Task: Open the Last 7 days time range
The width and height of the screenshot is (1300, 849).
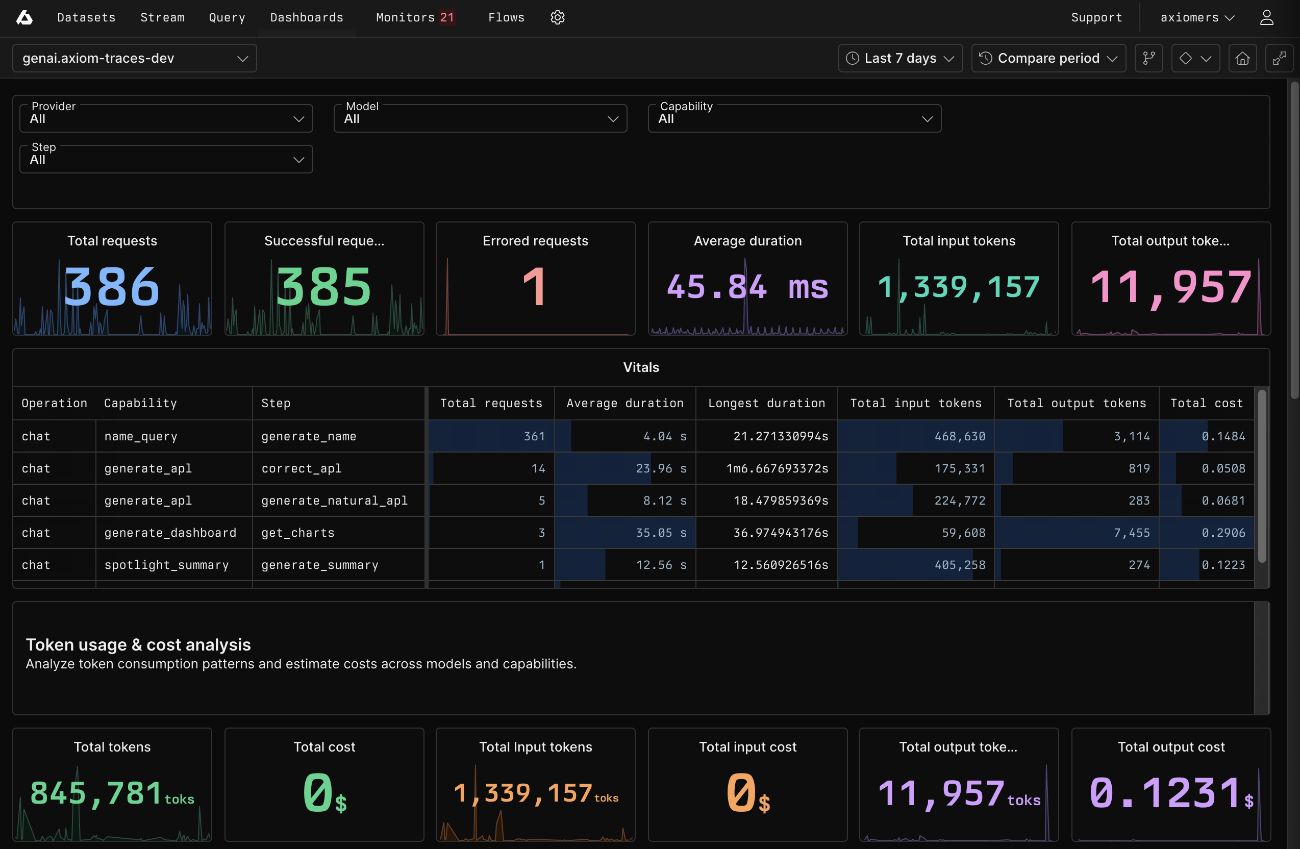Action: (x=899, y=58)
